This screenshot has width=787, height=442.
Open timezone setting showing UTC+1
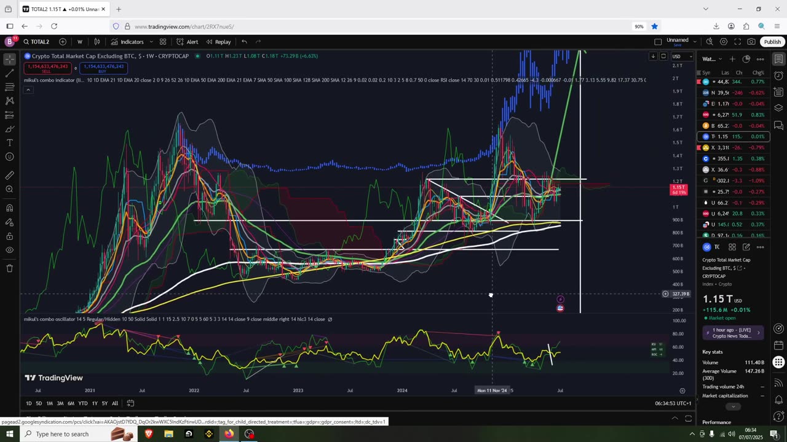click(x=673, y=403)
